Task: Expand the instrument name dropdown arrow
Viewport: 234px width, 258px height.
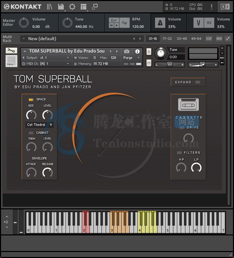Action: tap(25, 51)
